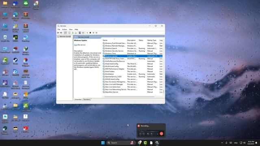Viewport: 260px width, 146px height.
Task: Click the Forward arrow in Services toolbar
Action: (x=61, y=33)
